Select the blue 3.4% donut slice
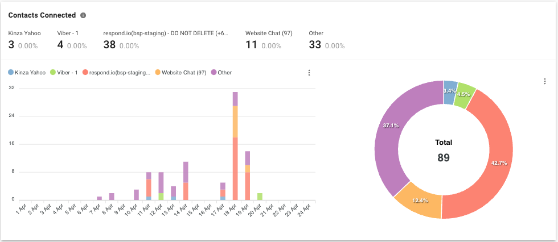Image resolution: width=558 pixels, height=242 pixels. click(450, 91)
